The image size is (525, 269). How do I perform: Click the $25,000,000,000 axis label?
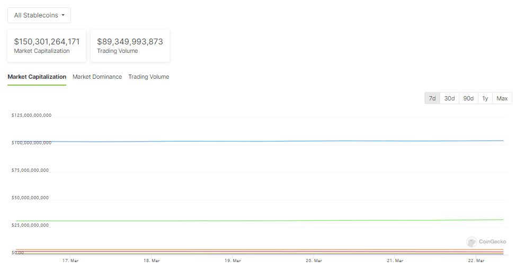pos(30,225)
